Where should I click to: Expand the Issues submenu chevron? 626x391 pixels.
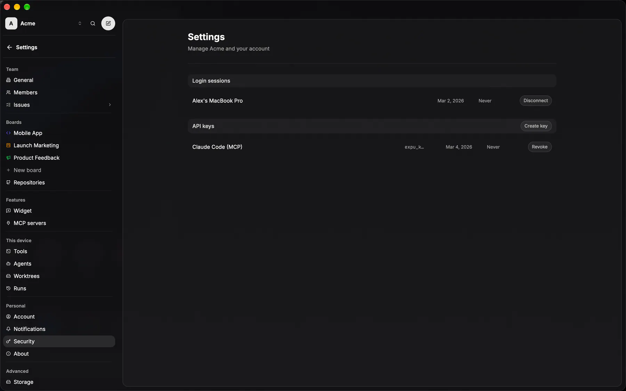coord(110,105)
